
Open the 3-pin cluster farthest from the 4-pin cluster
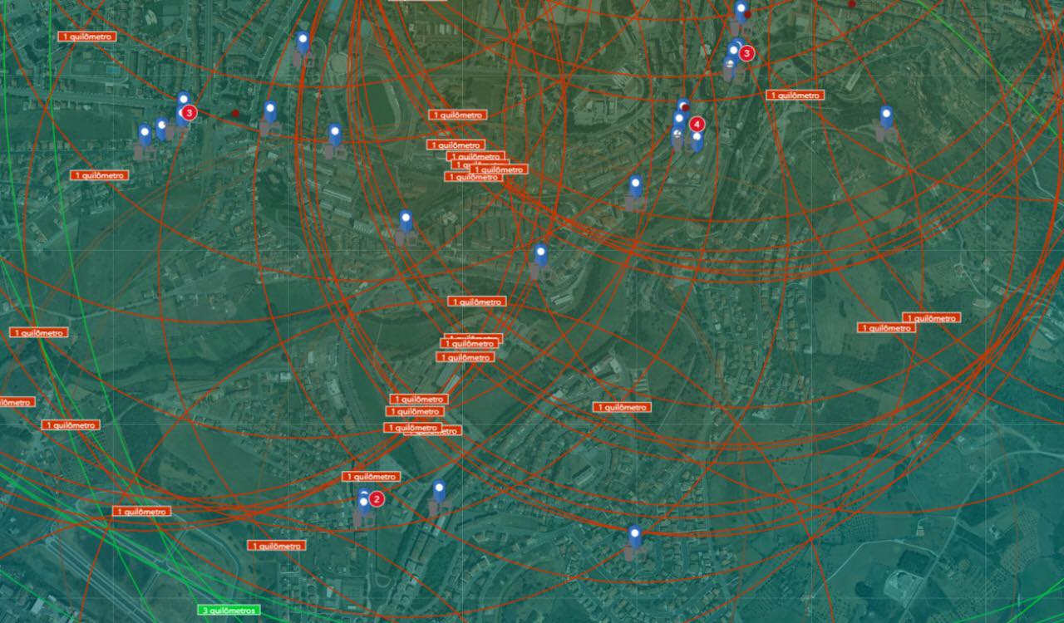(190, 112)
